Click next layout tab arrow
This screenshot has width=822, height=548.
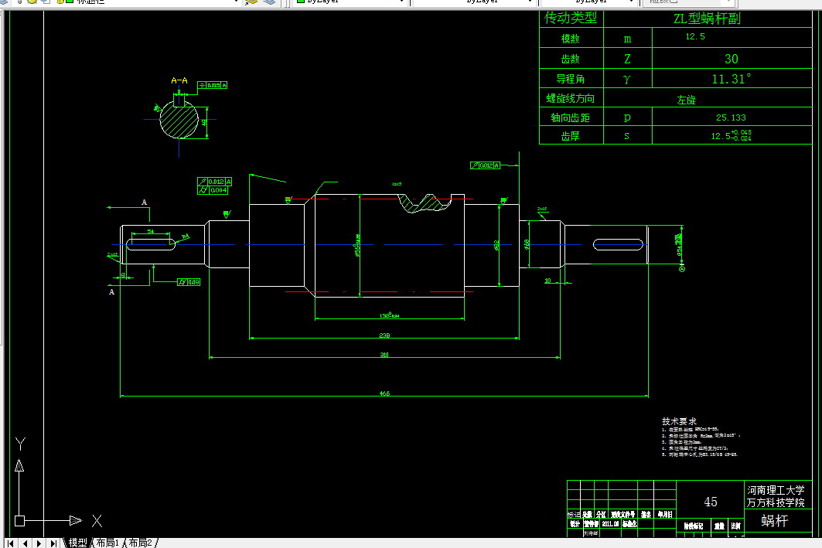click(x=39, y=543)
